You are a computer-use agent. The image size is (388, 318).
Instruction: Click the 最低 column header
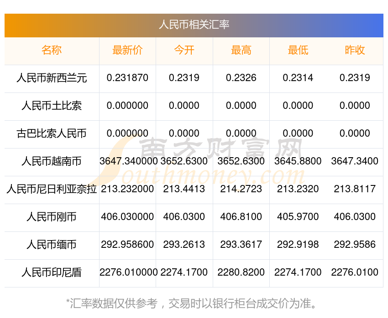point(298,50)
